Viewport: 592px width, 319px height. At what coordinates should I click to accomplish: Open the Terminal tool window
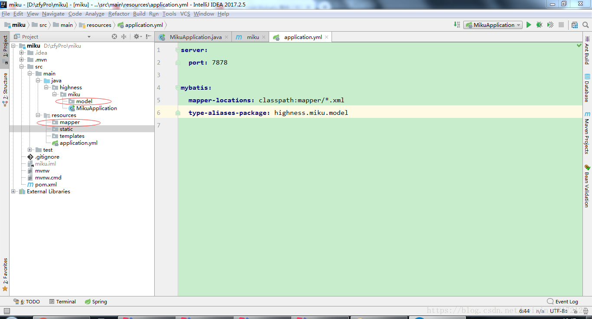pyautogui.click(x=63, y=301)
